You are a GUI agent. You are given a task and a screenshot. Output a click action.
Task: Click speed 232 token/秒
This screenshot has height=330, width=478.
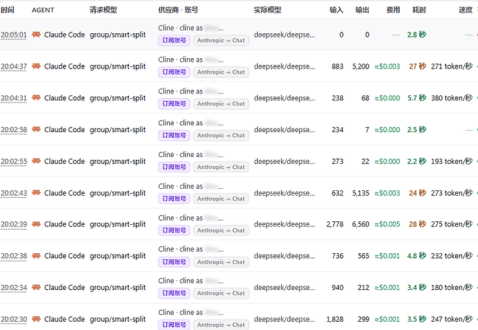[452, 256]
